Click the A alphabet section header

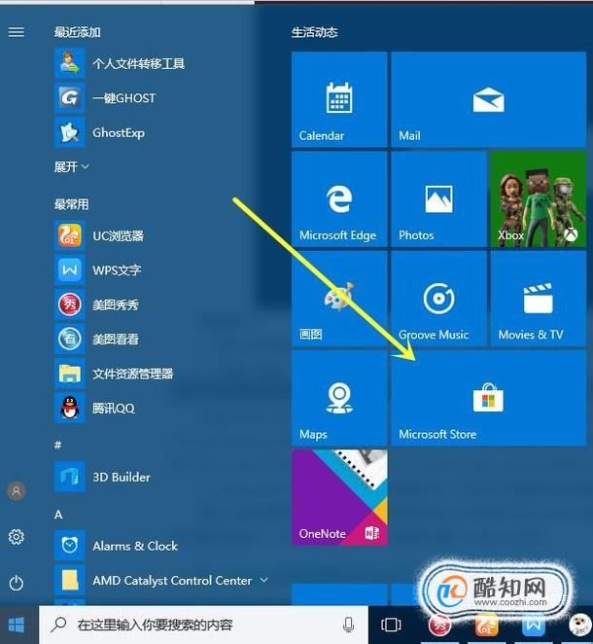58,515
